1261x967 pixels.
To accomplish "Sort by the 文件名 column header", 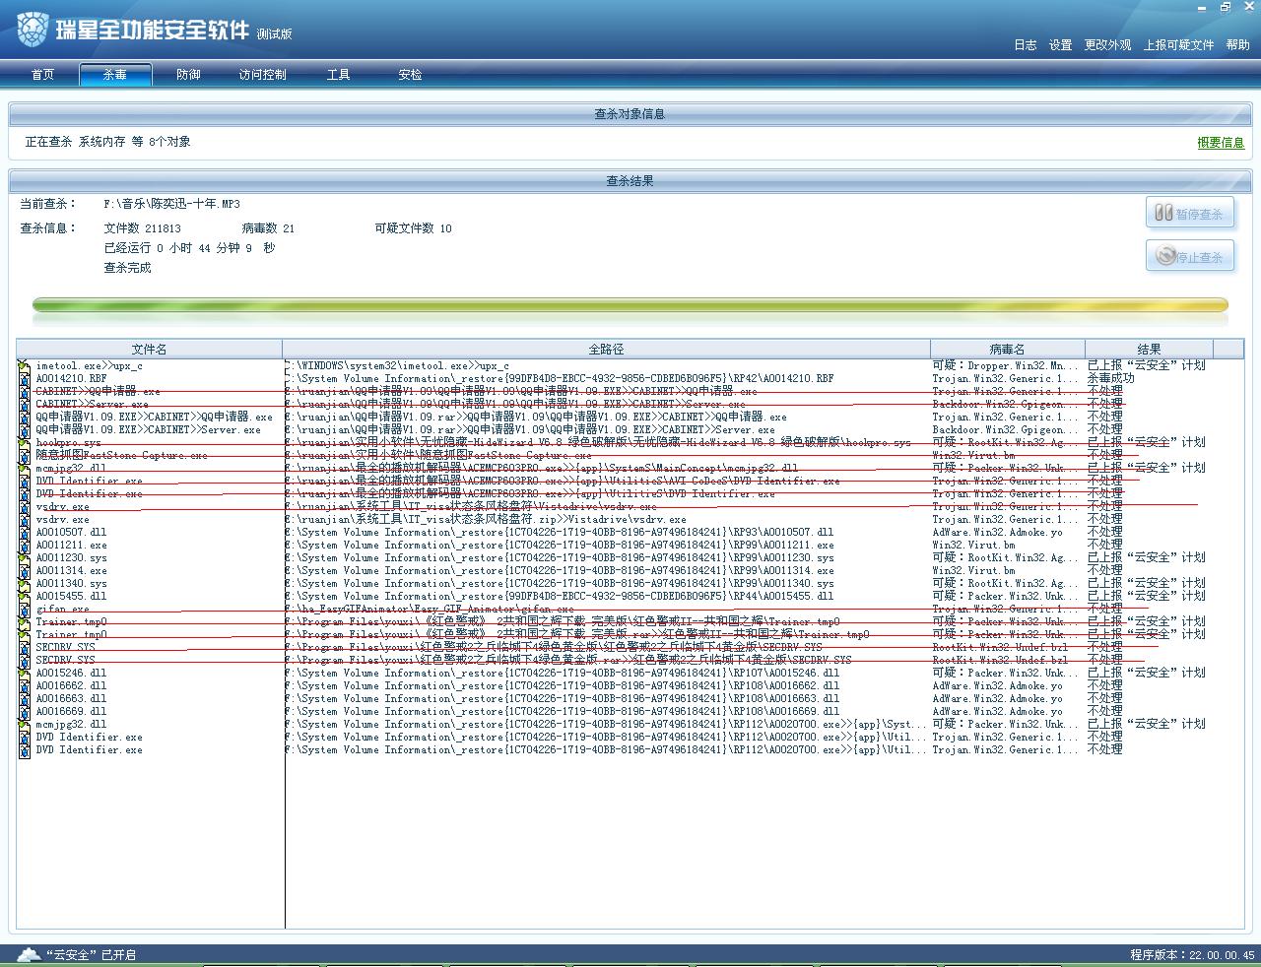I will pyautogui.click(x=149, y=349).
